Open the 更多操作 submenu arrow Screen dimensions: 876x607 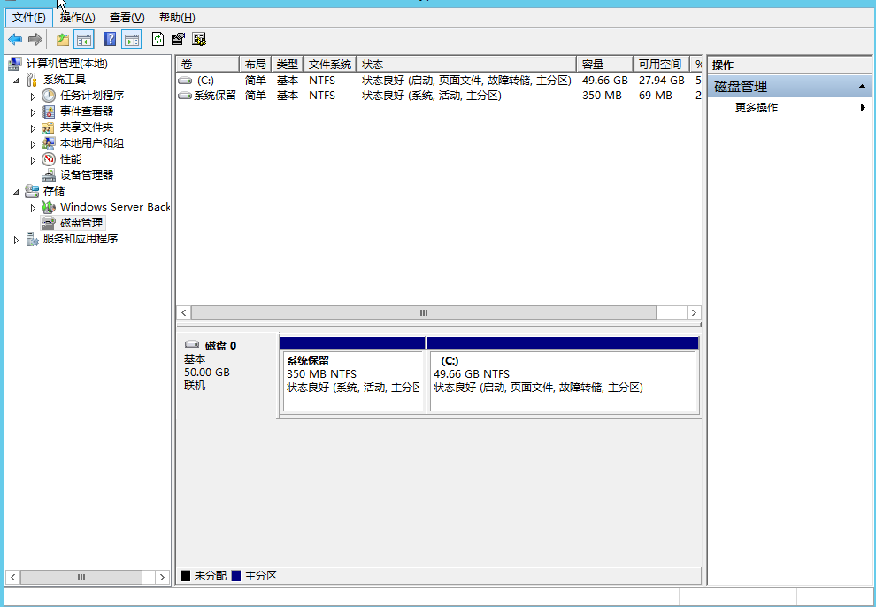pos(863,108)
